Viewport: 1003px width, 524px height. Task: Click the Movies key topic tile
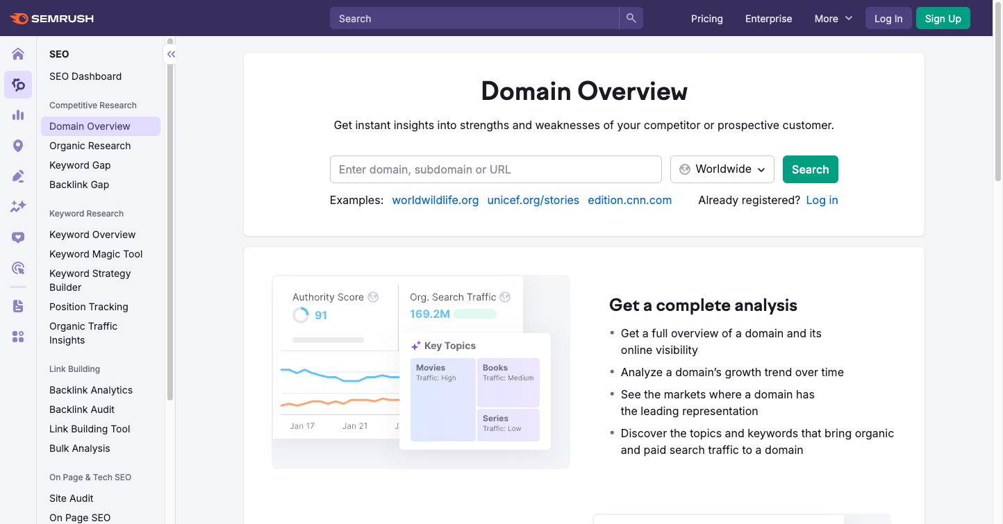point(443,400)
